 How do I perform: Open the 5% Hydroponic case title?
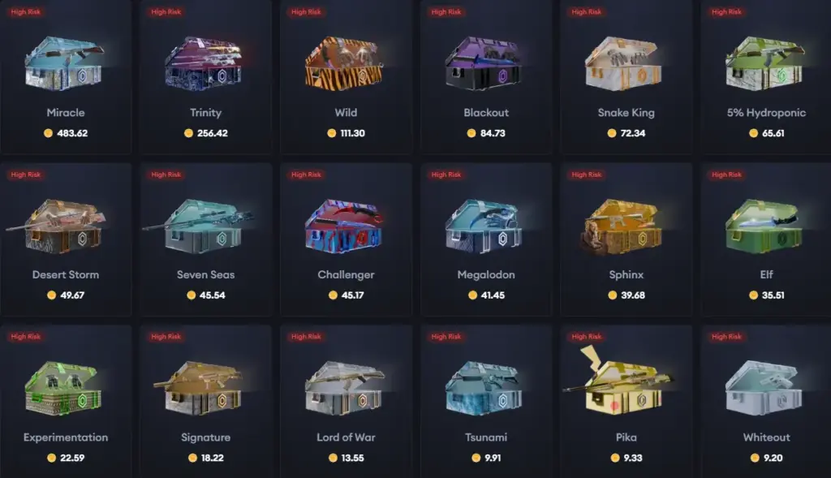tap(766, 112)
